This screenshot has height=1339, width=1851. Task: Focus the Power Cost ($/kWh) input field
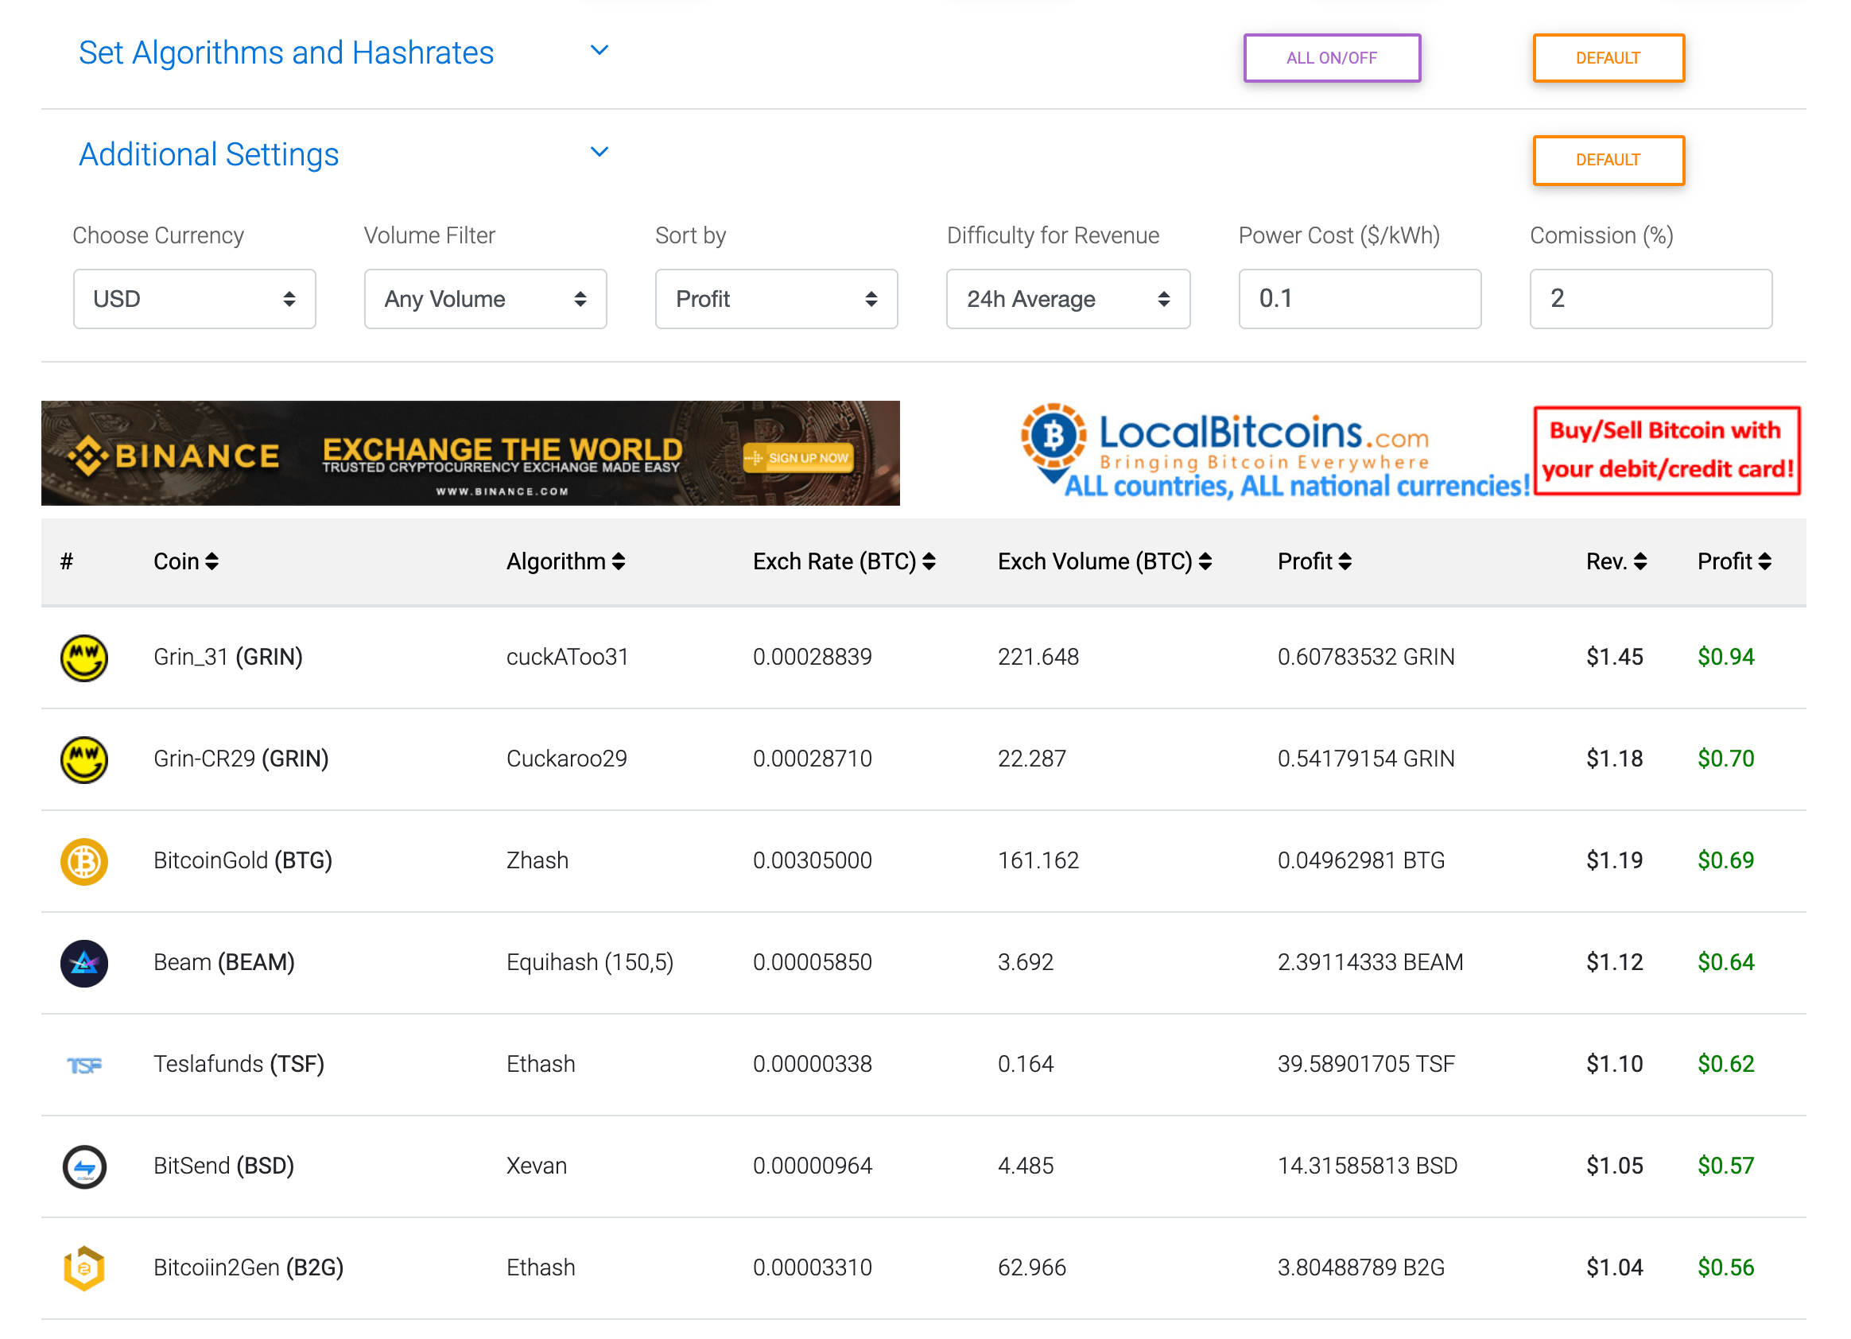coord(1360,300)
